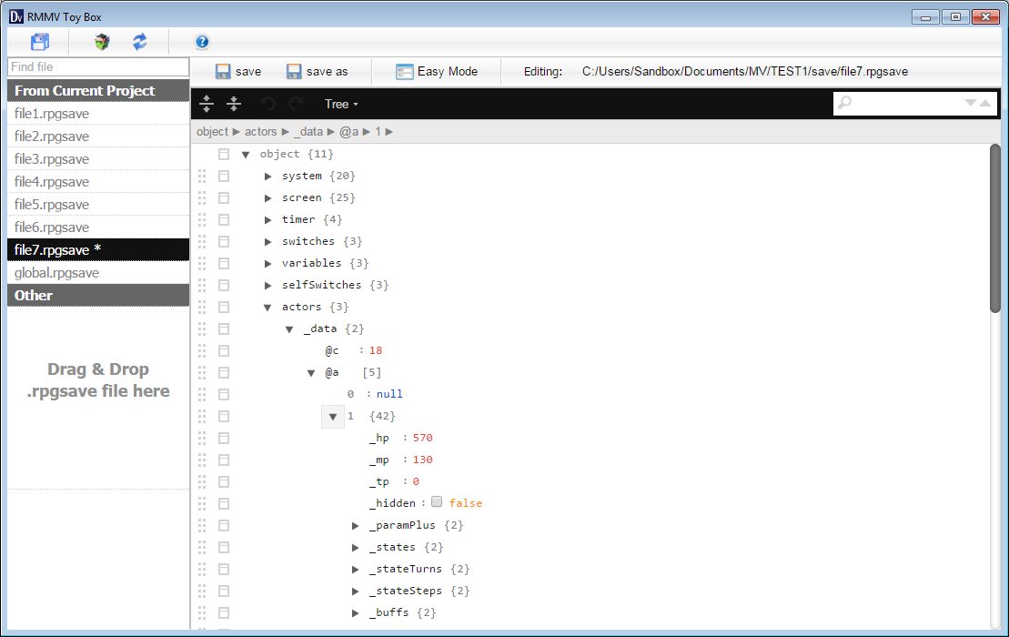1009x637 pixels.
Task: Open global.rpgsave
Action: (98, 273)
